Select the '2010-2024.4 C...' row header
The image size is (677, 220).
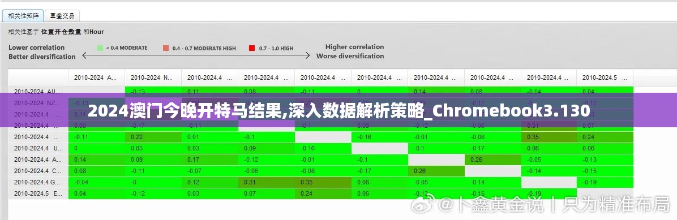click(x=38, y=171)
